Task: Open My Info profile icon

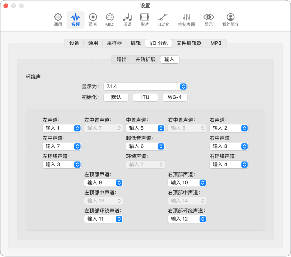Action: coord(230,20)
